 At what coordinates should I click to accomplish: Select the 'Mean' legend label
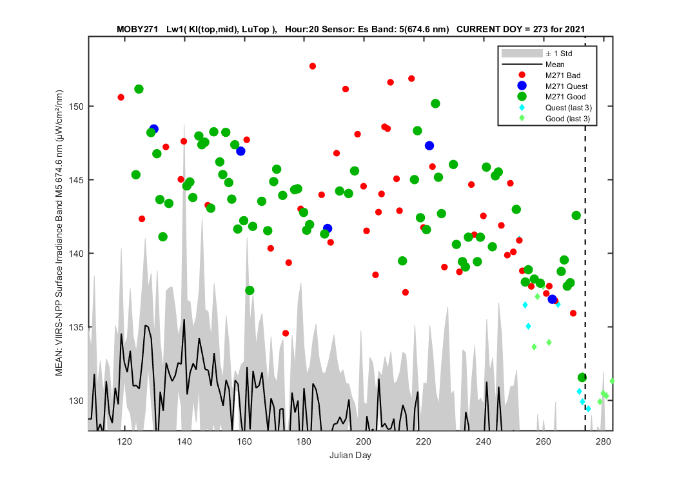coord(554,65)
